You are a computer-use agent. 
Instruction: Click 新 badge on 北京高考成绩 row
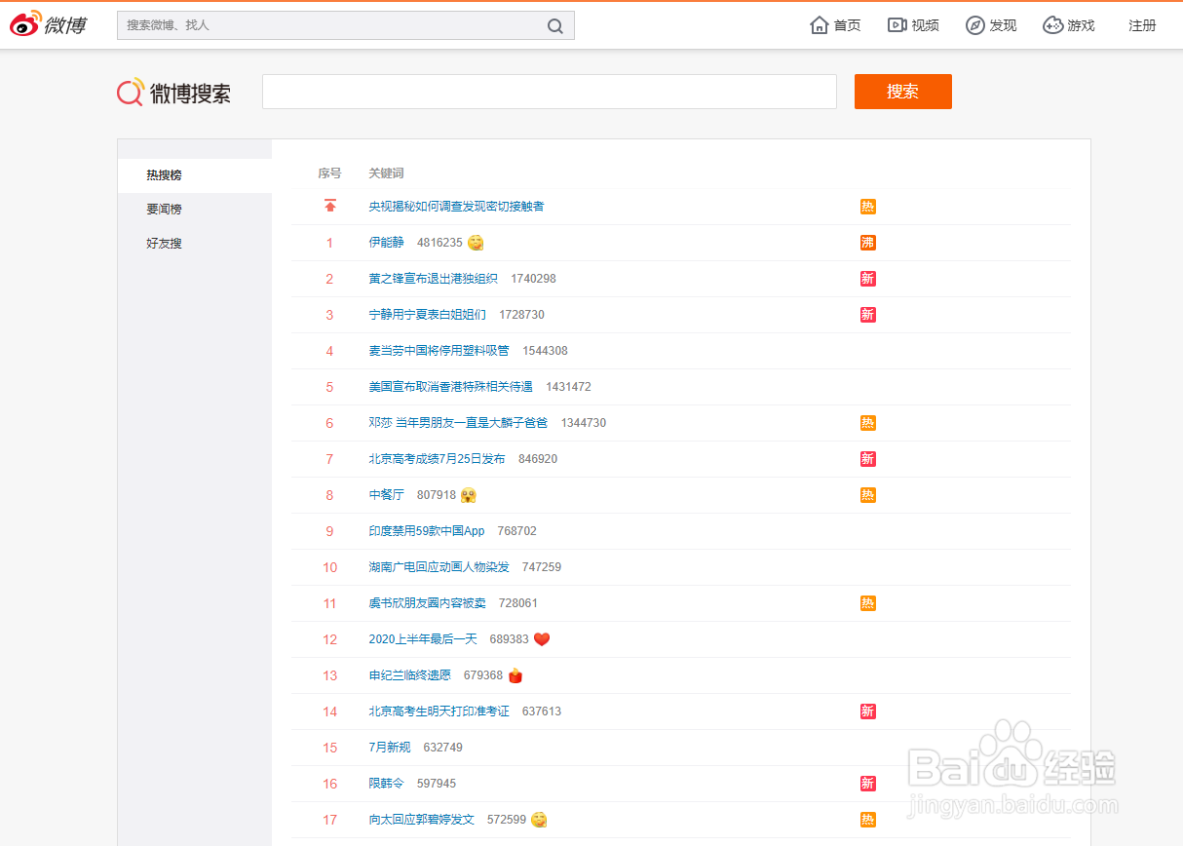pyautogui.click(x=868, y=459)
